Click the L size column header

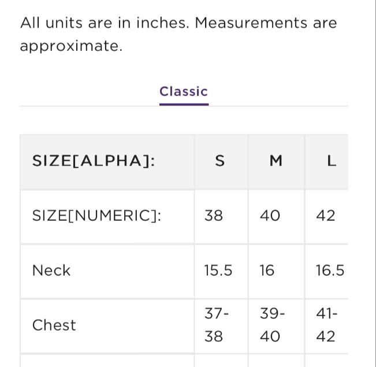331,161
